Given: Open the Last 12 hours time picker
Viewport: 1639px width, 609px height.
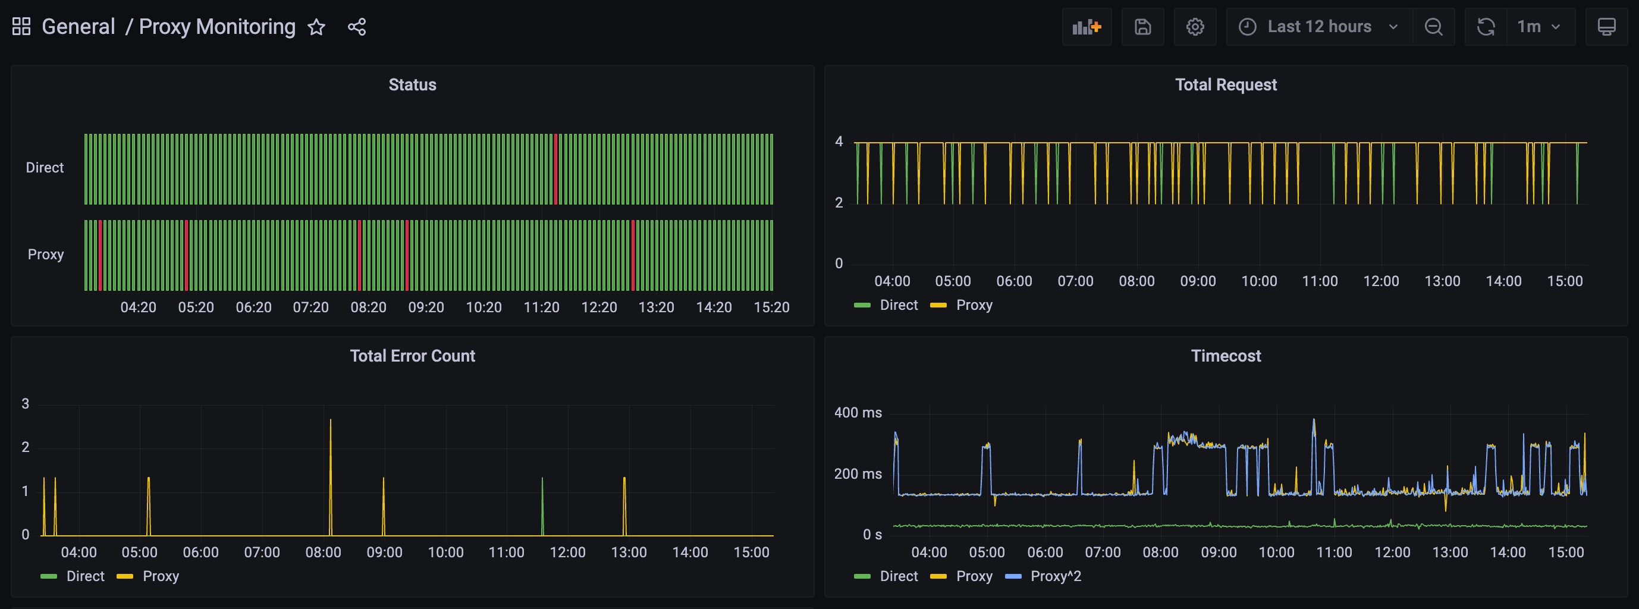Looking at the screenshot, I should 1318,27.
